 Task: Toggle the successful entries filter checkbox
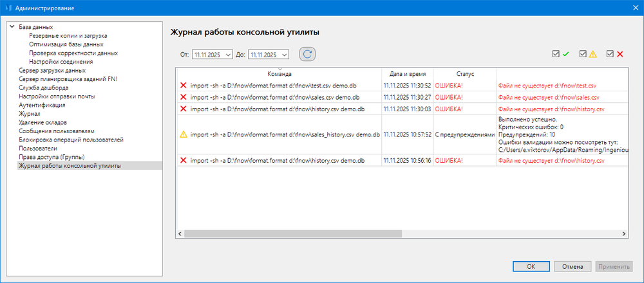click(x=556, y=55)
